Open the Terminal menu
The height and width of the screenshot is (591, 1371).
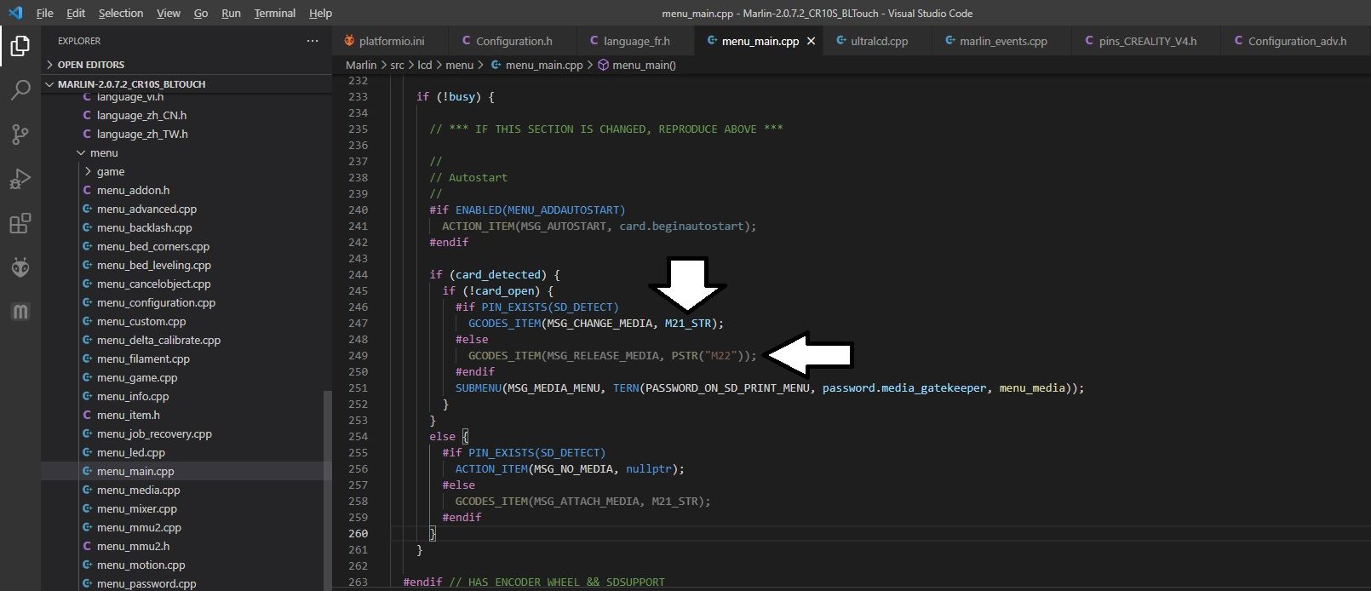click(275, 13)
